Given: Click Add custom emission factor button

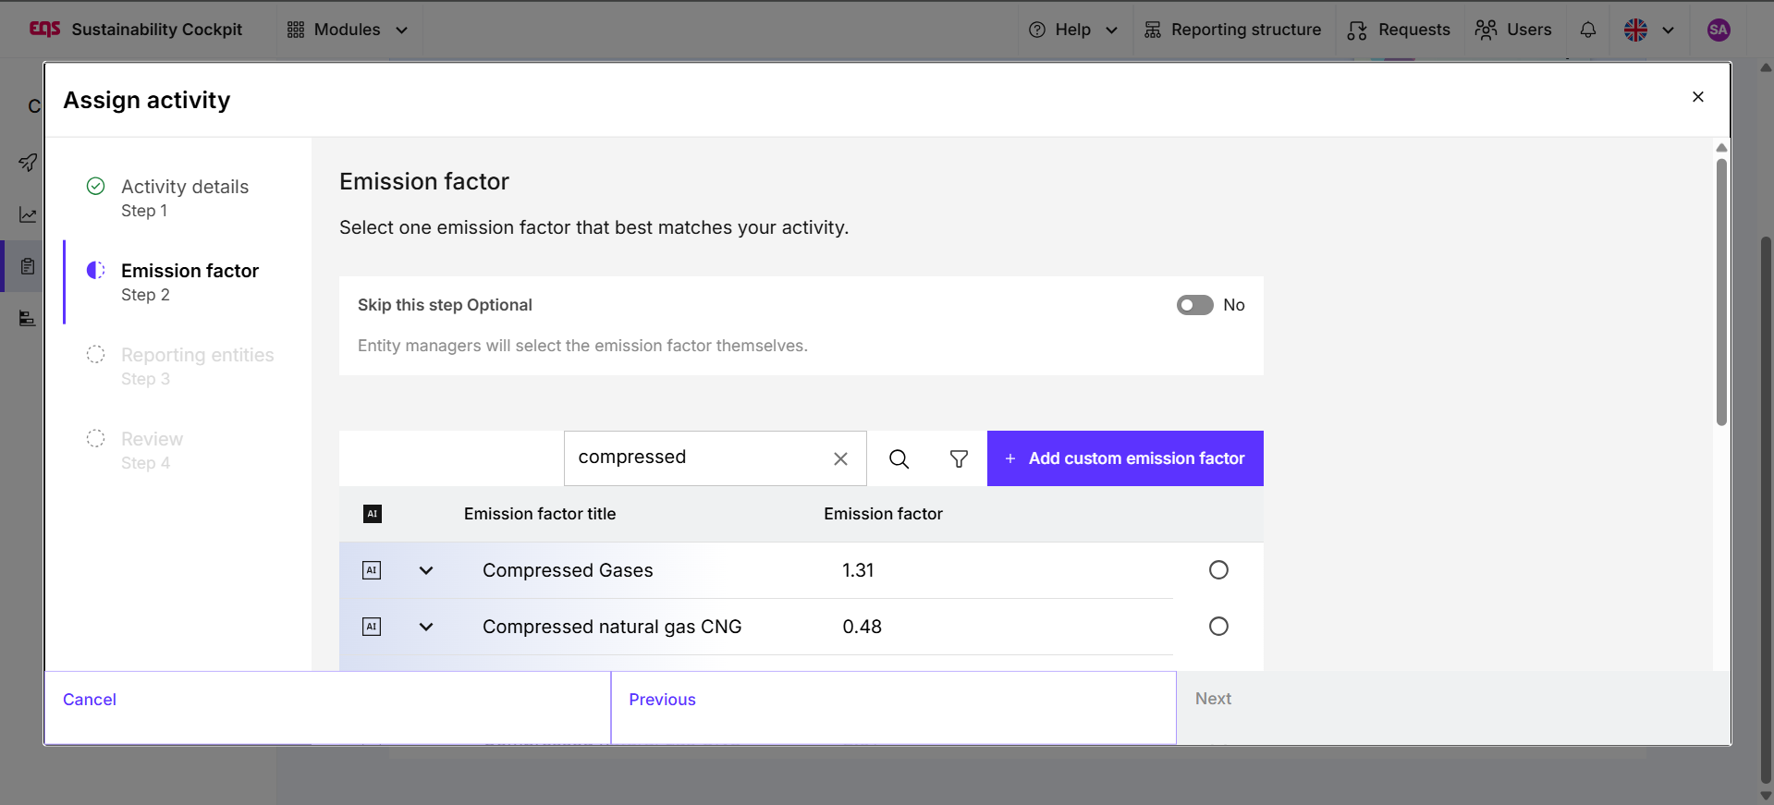Looking at the screenshot, I should tap(1125, 458).
